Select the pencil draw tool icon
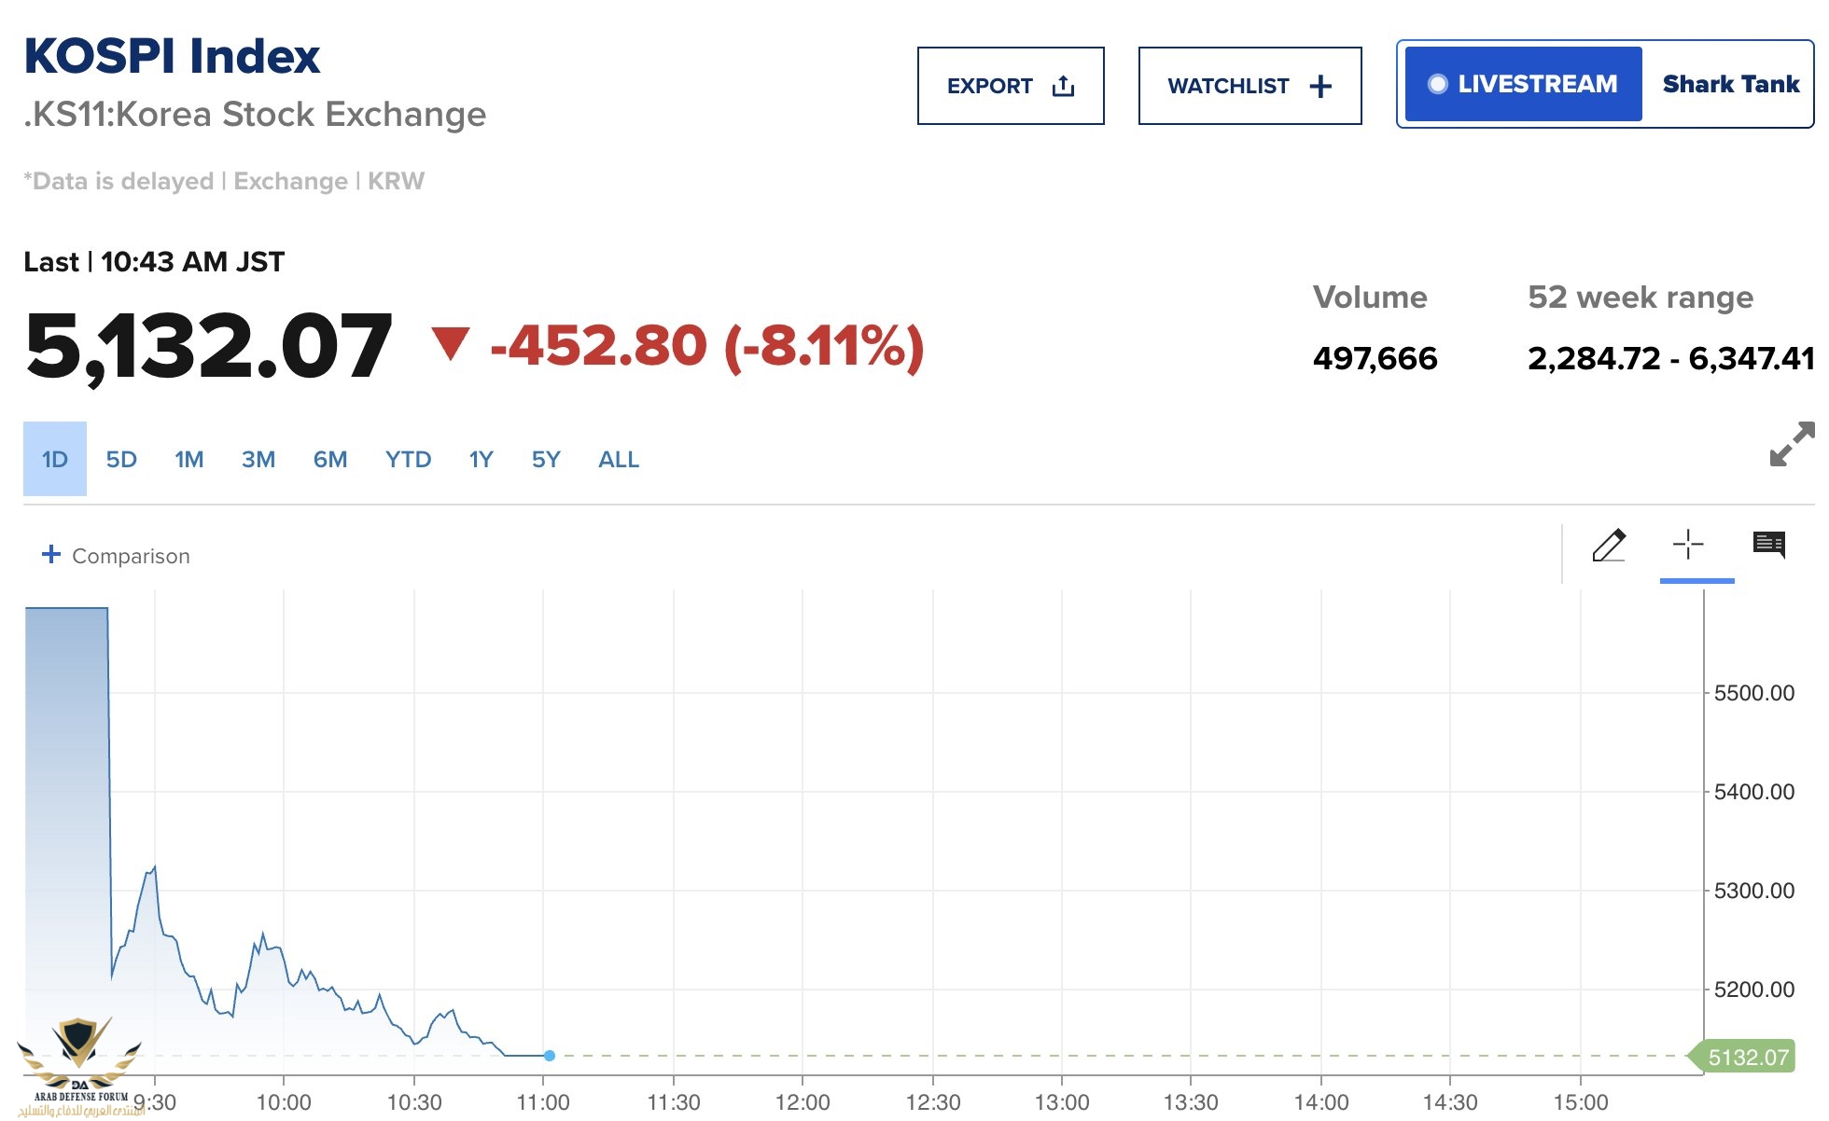Screen dimensions: 1829x1121 [1609, 546]
